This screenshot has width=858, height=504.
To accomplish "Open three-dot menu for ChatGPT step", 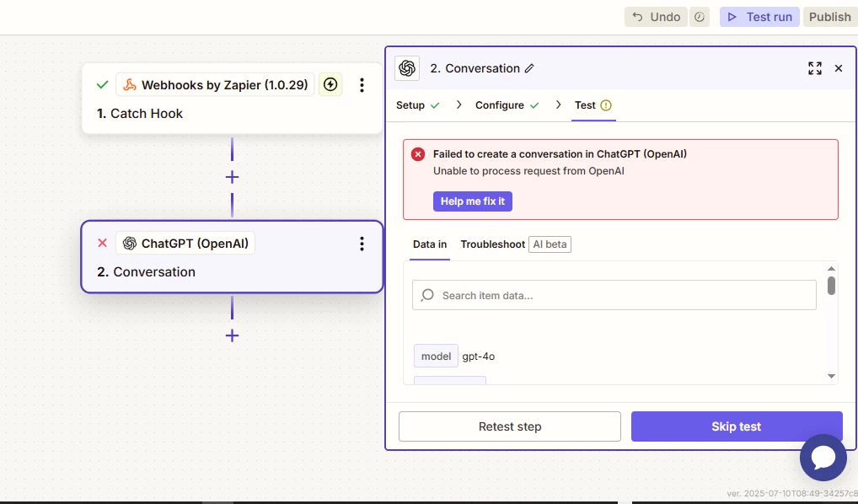I will [362, 244].
